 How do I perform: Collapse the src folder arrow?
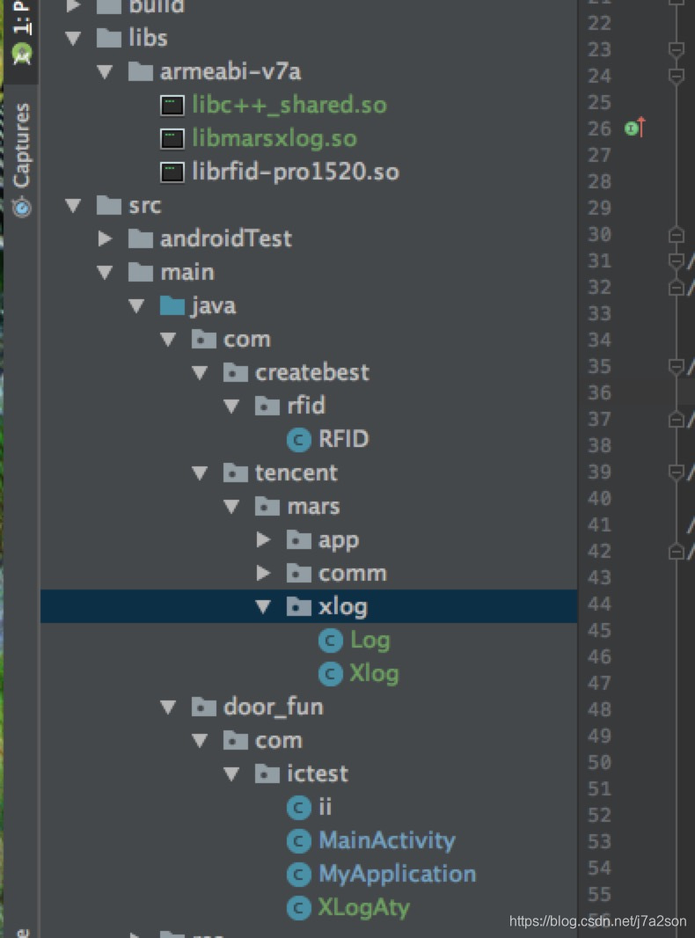[x=74, y=205]
